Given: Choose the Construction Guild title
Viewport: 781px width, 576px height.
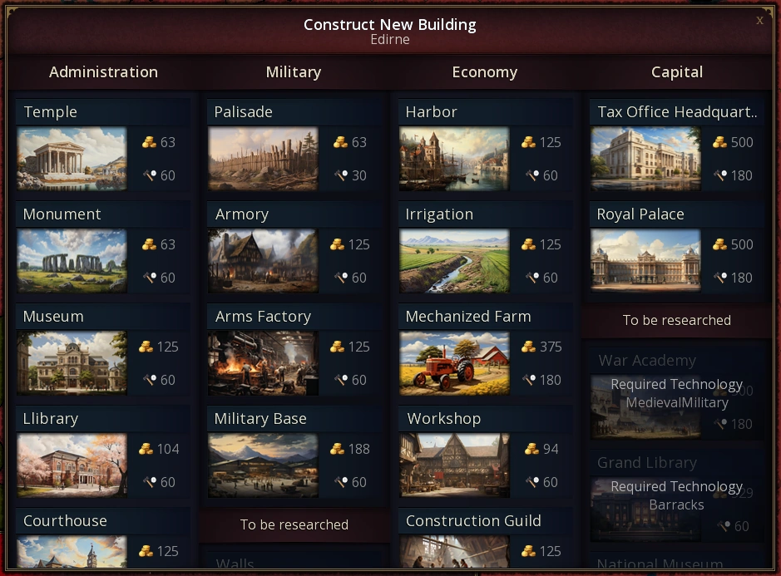Looking at the screenshot, I should (x=473, y=521).
